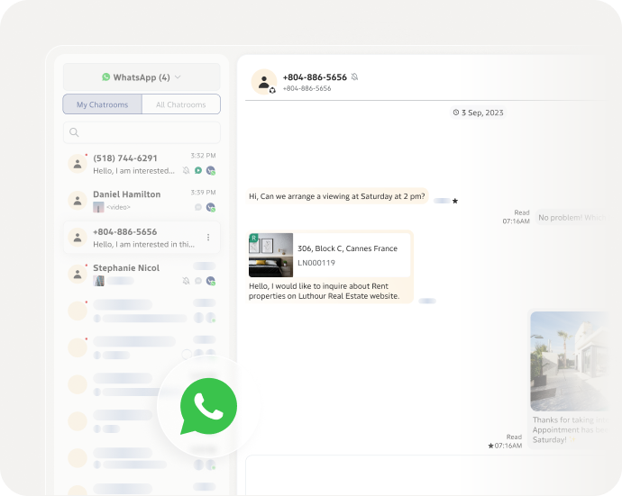The height and width of the screenshot is (496, 622).
Task: Click the large WhatsApp logo
Action: tap(208, 407)
